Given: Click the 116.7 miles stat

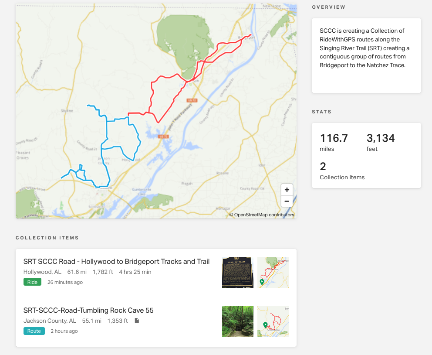Looking at the screenshot, I should tap(334, 141).
